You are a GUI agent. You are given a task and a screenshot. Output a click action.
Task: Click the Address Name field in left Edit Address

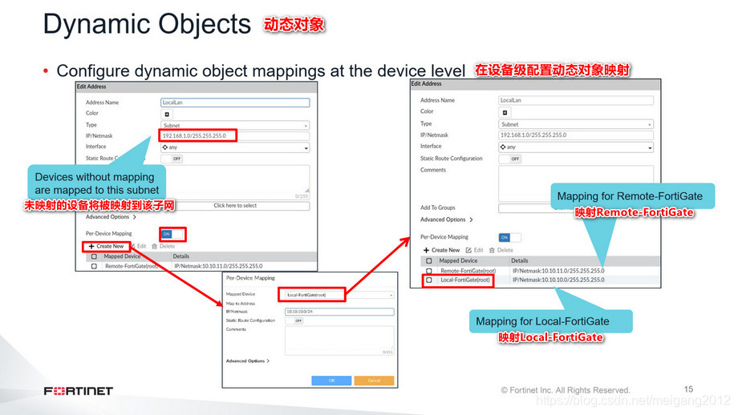[235, 103]
